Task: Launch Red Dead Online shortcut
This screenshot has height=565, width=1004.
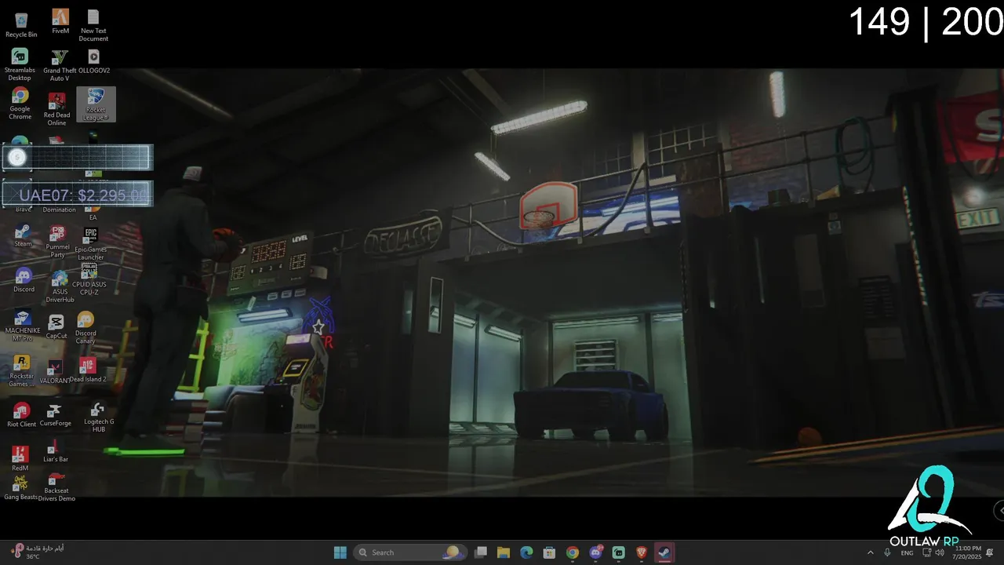Action: click(56, 108)
